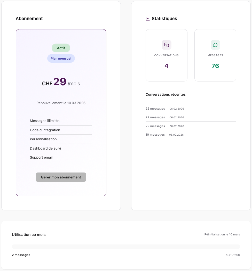252x271 pixels.
Task: Switch to the Abonnement section
Action: tap(29, 19)
